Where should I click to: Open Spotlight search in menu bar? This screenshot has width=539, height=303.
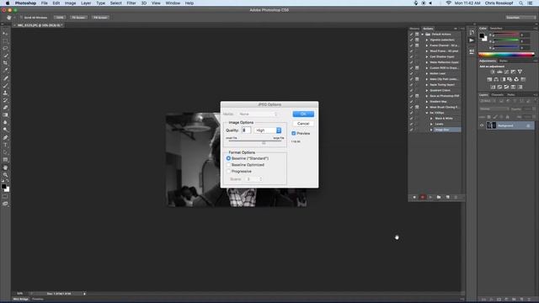pos(520,3)
